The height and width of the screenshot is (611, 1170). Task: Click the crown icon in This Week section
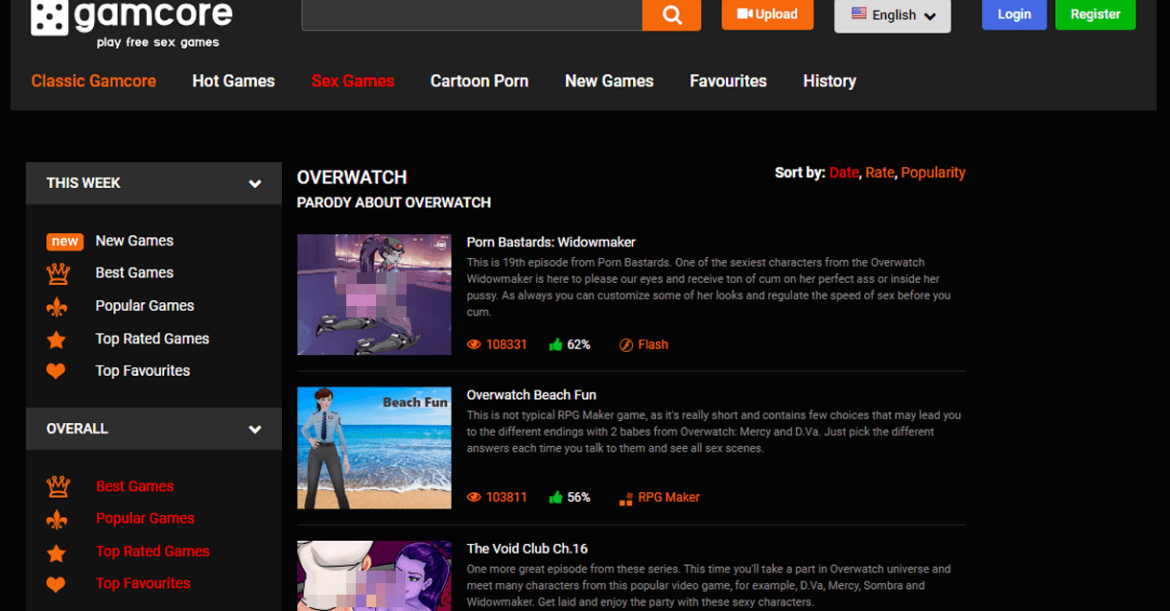pyautogui.click(x=58, y=273)
